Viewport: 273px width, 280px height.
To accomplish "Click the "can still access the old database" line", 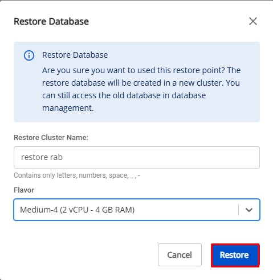I will [124, 95].
